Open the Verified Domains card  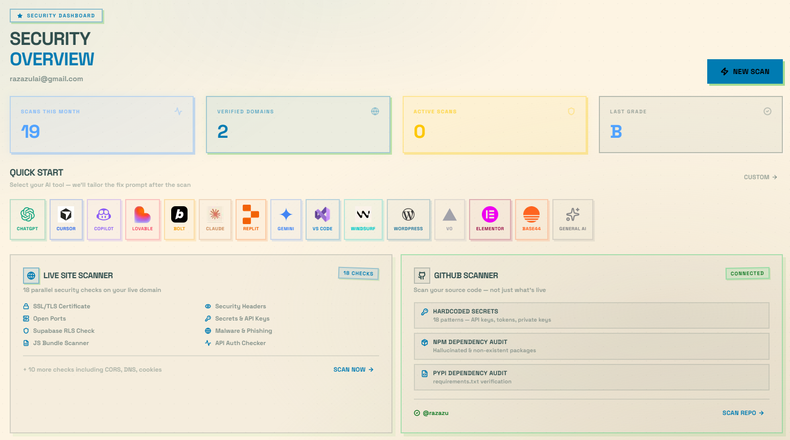click(298, 125)
